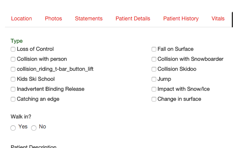Select Change in surface checkbox
The height and width of the screenshot is (148, 233).
154,99
